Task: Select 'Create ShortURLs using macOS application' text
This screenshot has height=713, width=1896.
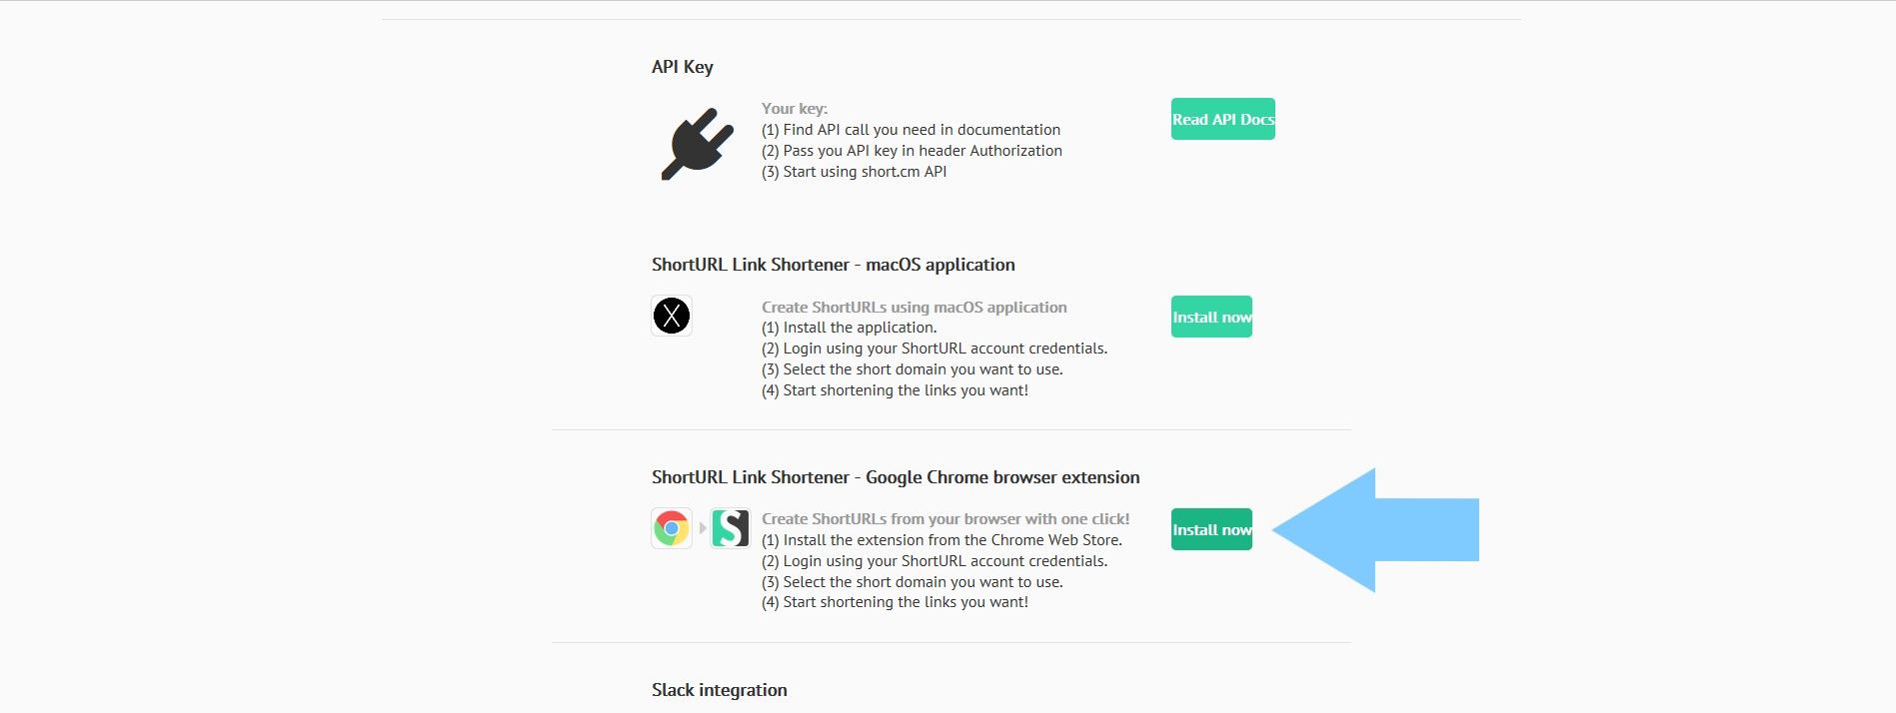Action: coord(914,307)
